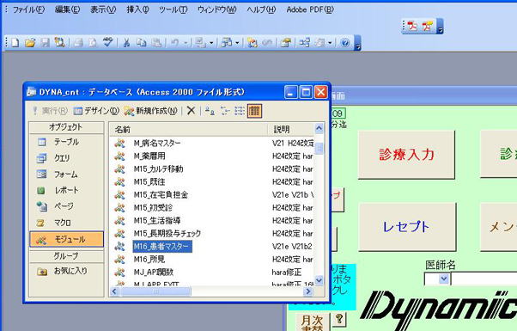Click horizontal scrollbar right arrow in module list
Image resolution: width=517 pixels, height=331 pixels.
[x=308, y=291]
